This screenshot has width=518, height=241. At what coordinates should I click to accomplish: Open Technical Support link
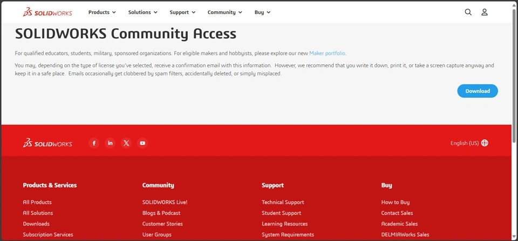pyautogui.click(x=283, y=202)
